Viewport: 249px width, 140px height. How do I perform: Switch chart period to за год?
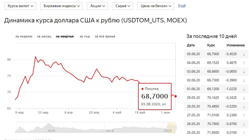point(85,36)
